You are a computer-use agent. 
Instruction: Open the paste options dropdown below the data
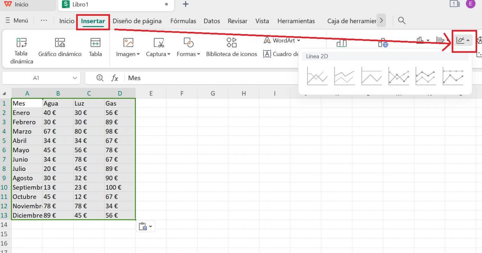coord(146,226)
